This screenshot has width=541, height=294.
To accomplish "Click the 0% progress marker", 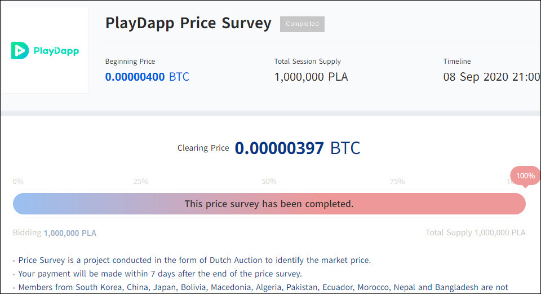I will [x=18, y=182].
